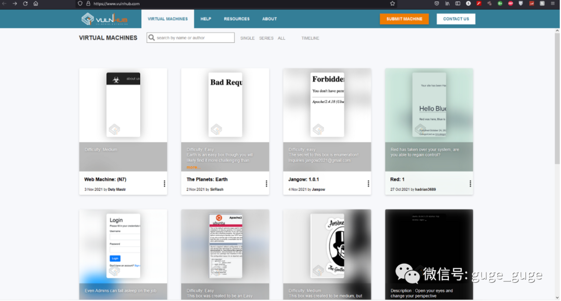Click the magnifier icon in the search box
Screen dimensions: 561x301
coord(152,37)
